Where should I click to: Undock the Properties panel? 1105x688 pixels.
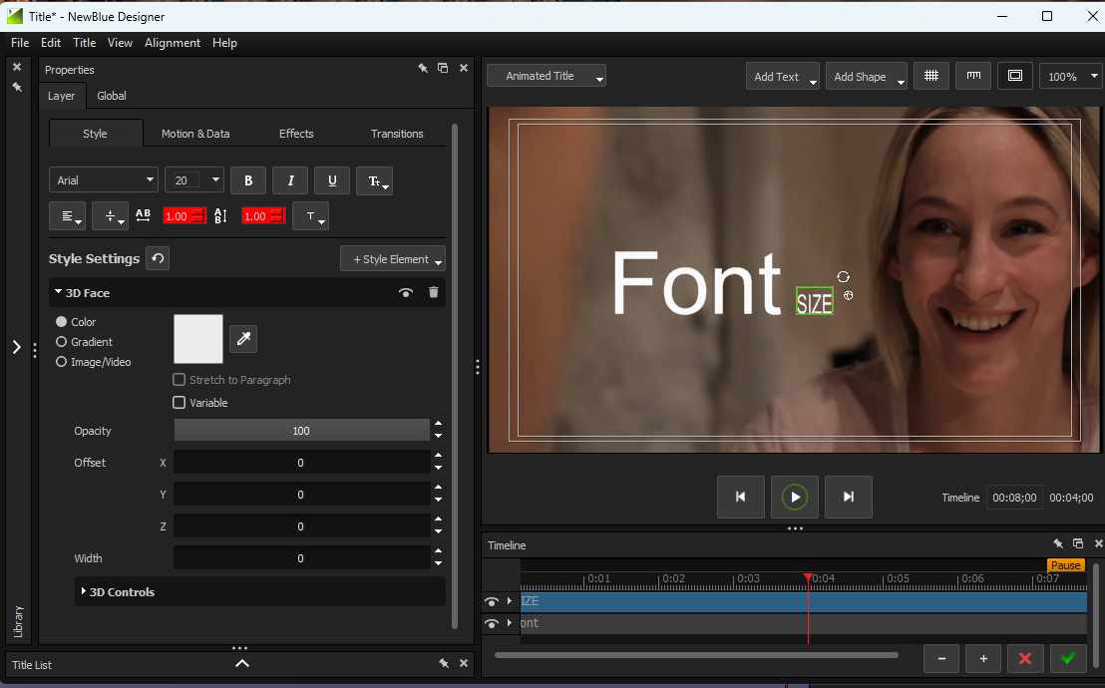click(x=443, y=69)
